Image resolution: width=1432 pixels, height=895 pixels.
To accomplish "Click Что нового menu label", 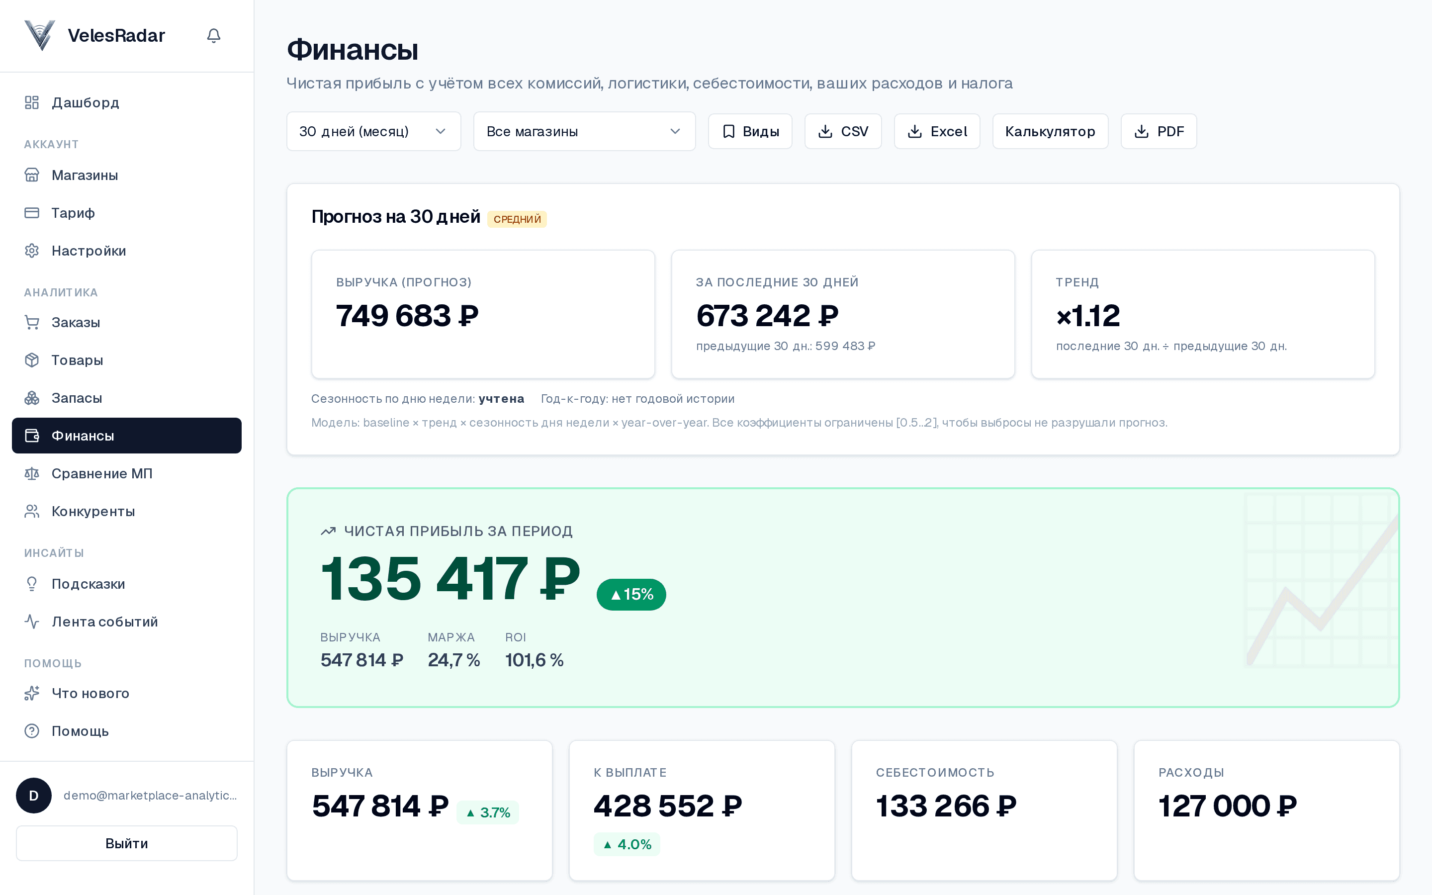I will click(x=90, y=693).
